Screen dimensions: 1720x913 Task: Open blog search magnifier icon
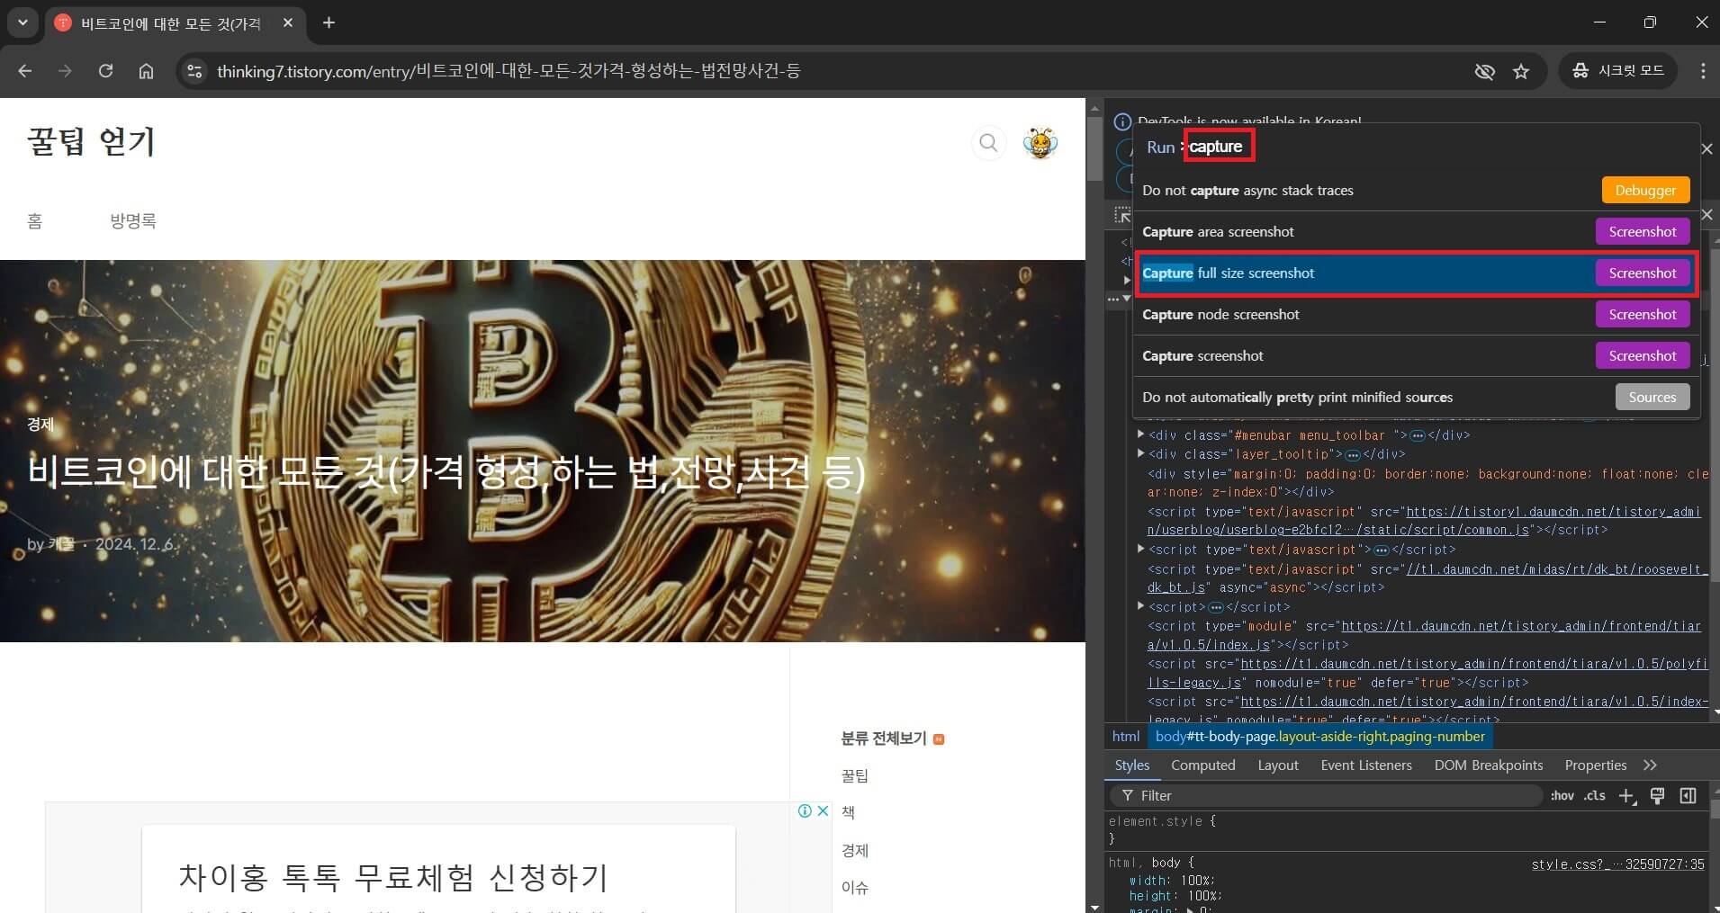tap(988, 142)
